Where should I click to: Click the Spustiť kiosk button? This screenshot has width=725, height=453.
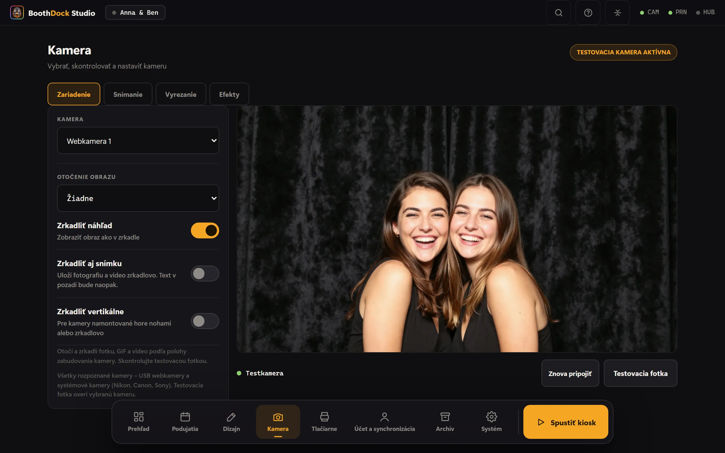[566, 422]
